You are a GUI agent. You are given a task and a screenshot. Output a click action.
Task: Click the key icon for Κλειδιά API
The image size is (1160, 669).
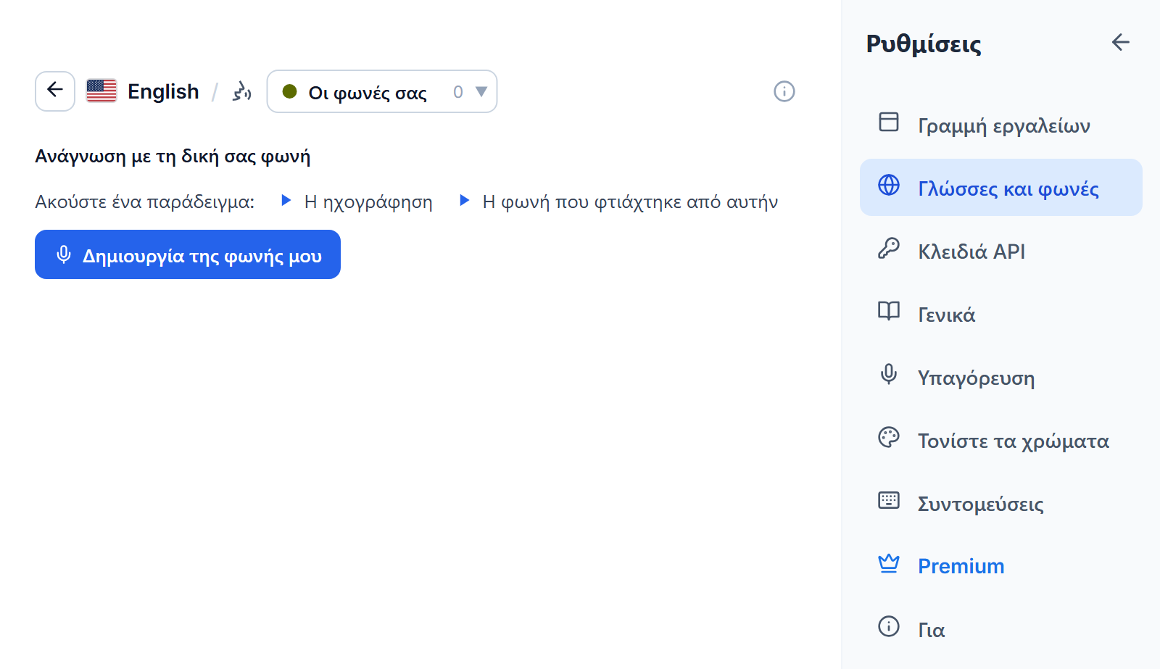pos(889,248)
